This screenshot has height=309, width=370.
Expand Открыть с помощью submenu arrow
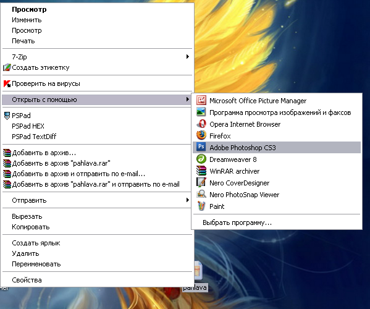tap(188, 99)
